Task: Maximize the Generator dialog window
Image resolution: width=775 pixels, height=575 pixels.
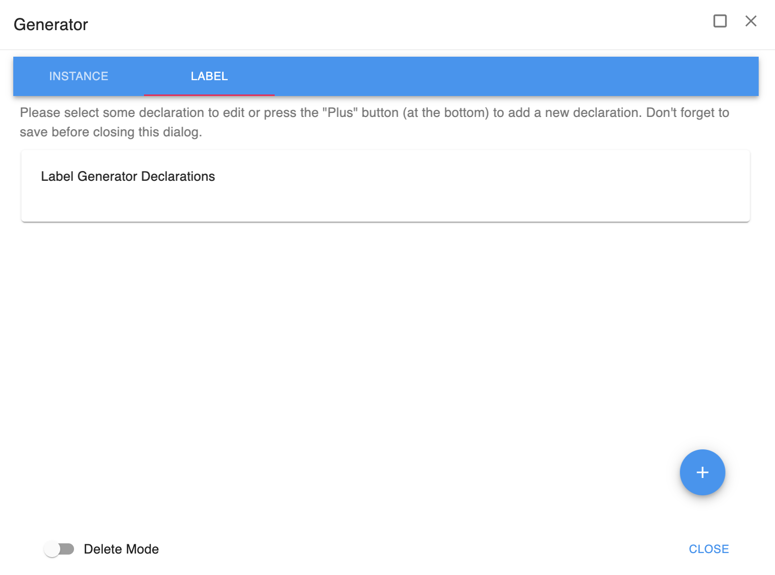Action: (720, 21)
